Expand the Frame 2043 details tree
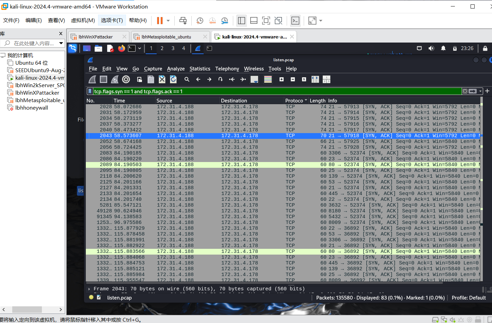The image size is (492, 323). (x=89, y=289)
